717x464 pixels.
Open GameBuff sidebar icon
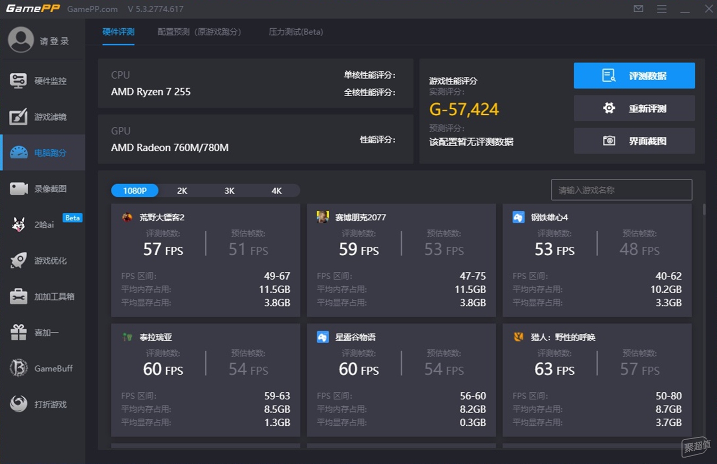19,368
